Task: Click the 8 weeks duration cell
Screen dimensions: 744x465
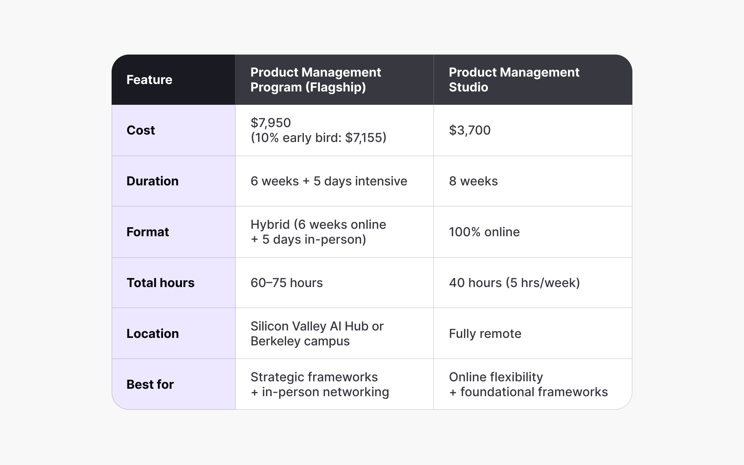Action: click(473, 181)
